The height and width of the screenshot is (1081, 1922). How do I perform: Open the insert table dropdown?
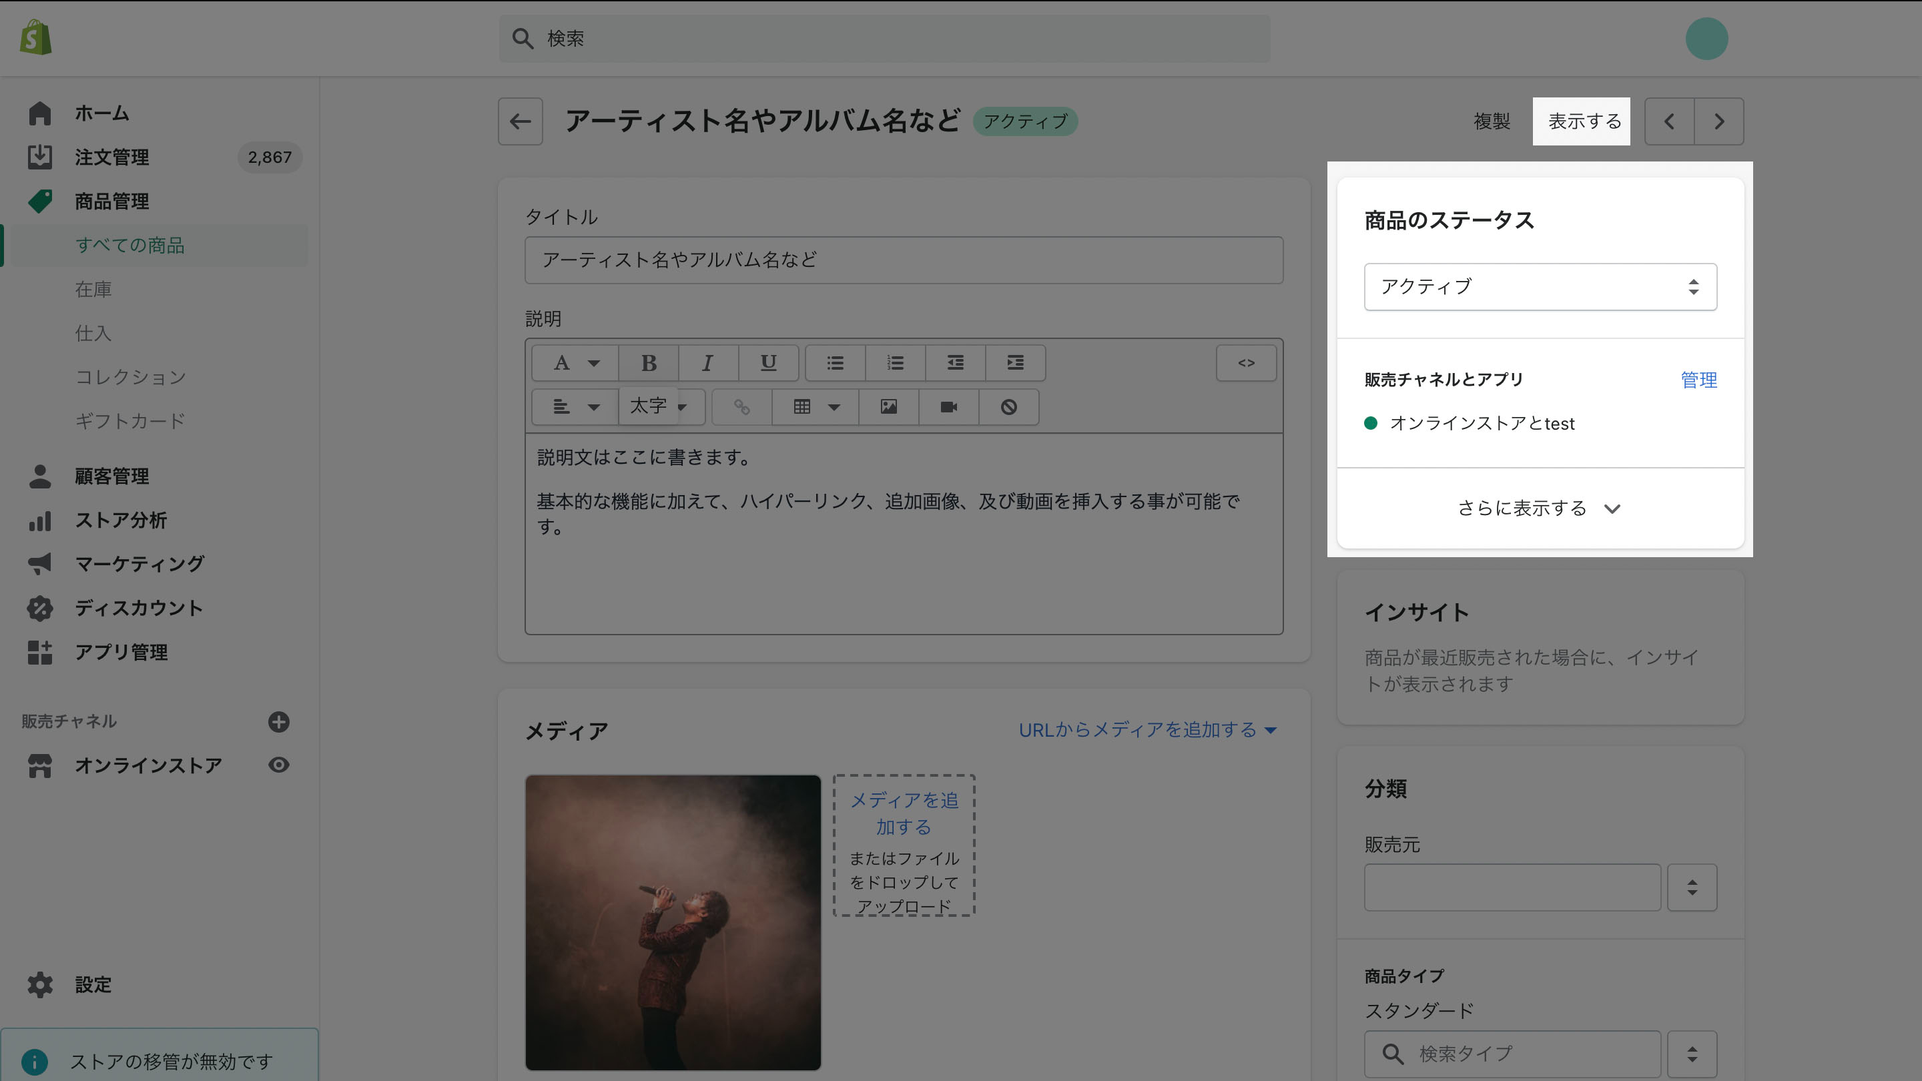pos(816,407)
